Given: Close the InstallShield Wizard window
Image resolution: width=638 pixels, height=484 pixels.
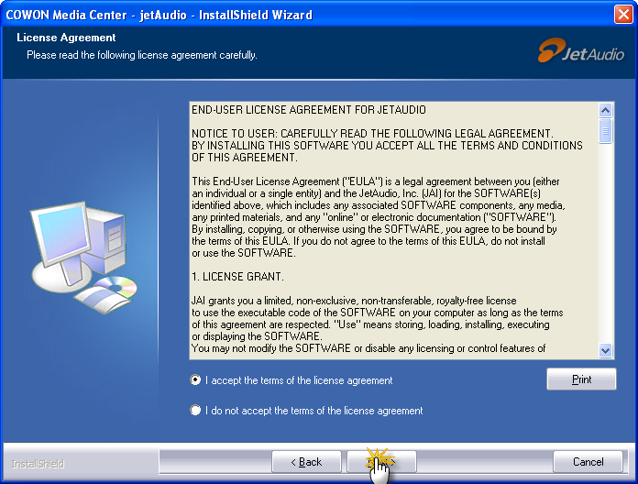Looking at the screenshot, I should tap(623, 15).
